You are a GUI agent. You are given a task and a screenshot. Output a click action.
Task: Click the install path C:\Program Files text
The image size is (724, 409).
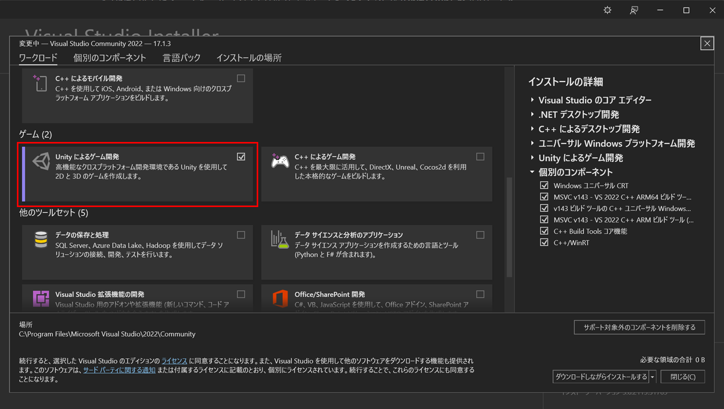(x=107, y=334)
